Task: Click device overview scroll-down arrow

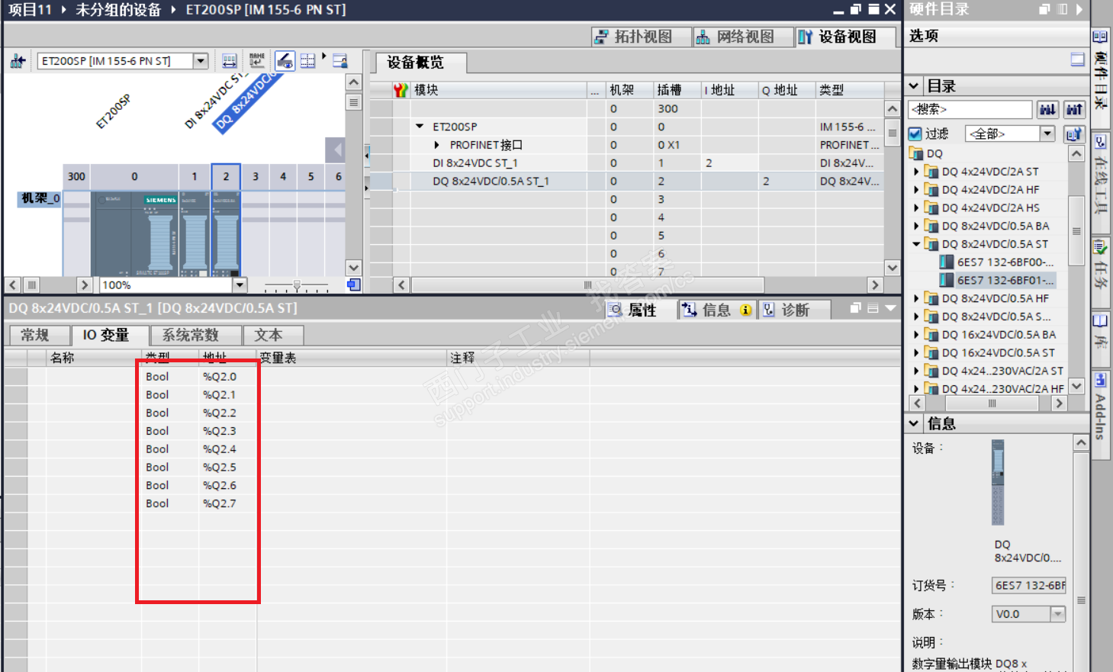Action: [x=893, y=268]
